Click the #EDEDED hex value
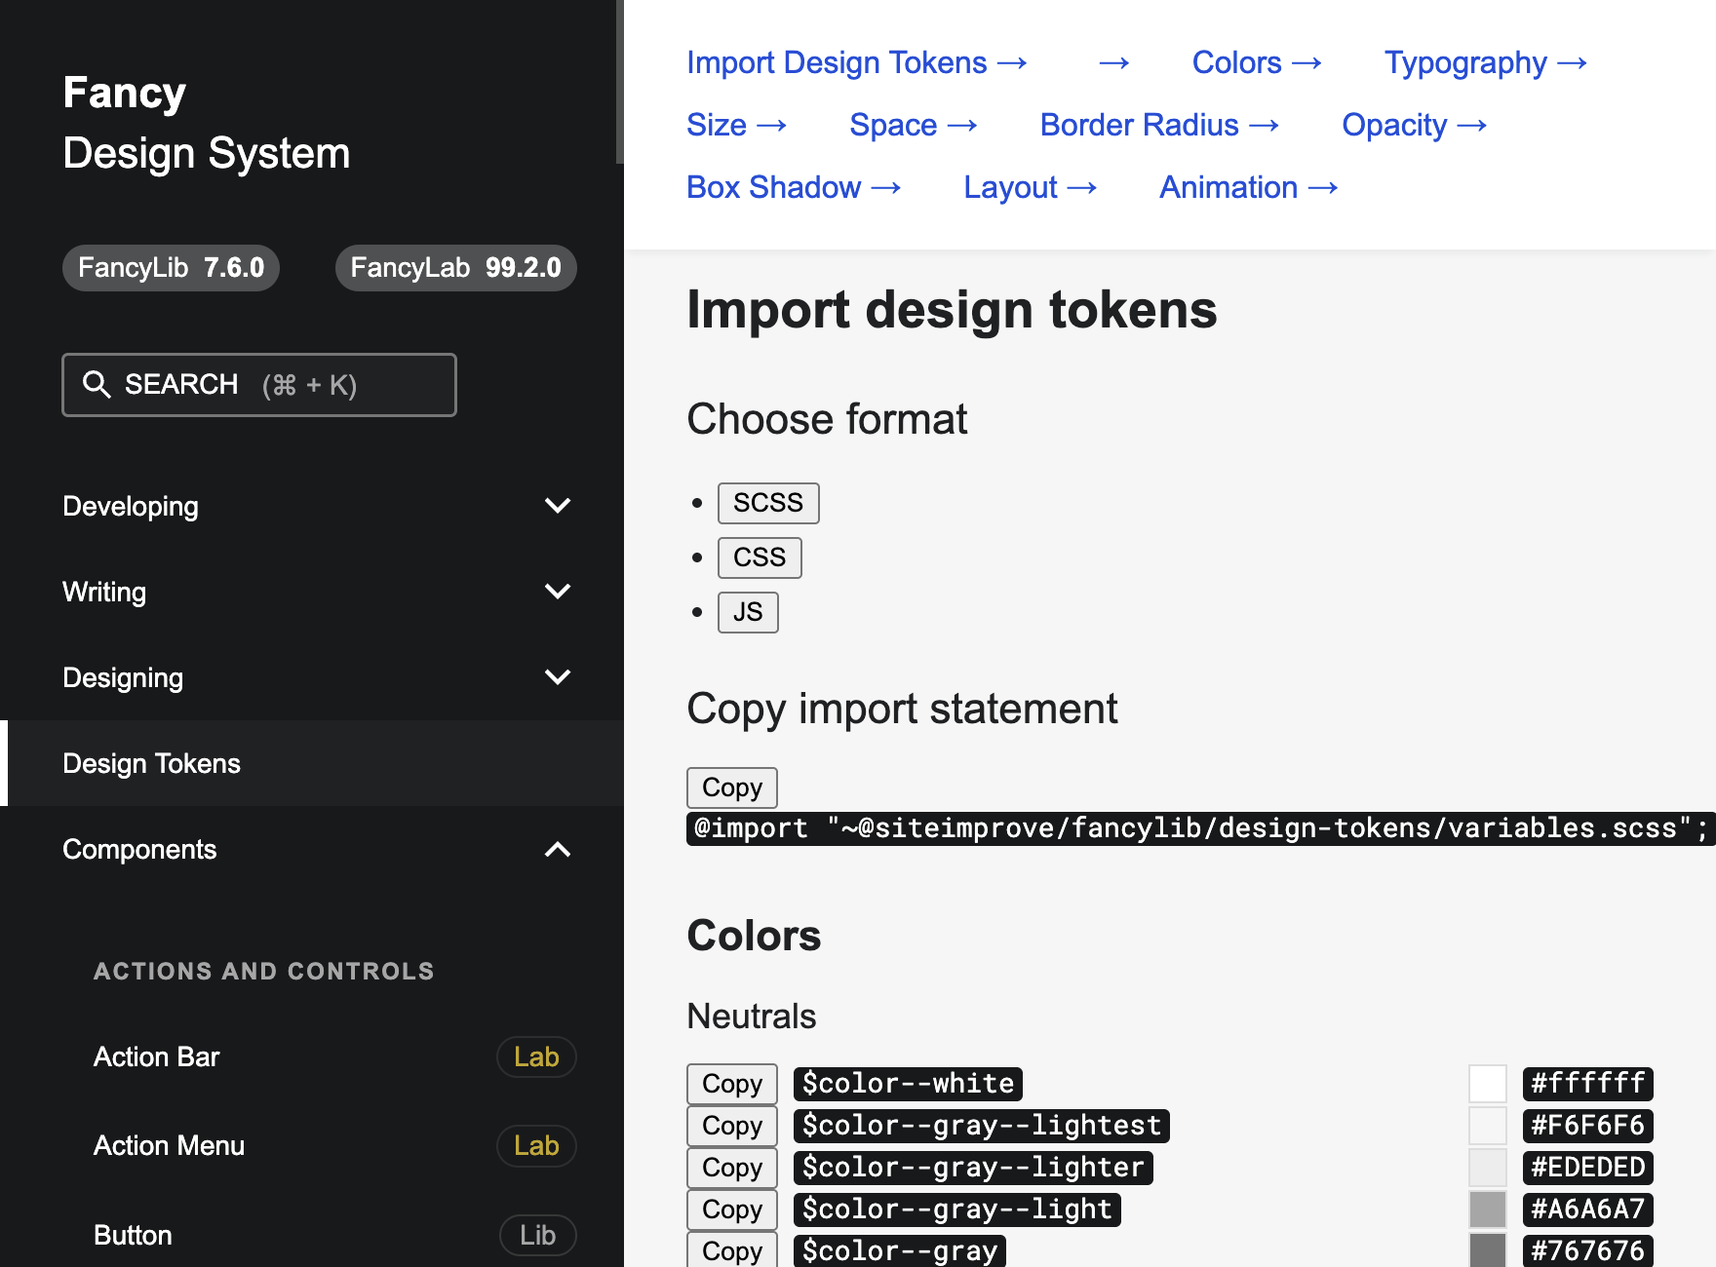Viewport: 1716px width, 1267px height. tap(1588, 1168)
